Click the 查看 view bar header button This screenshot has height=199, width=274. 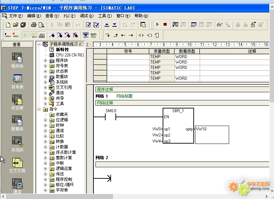click(17, 45)
